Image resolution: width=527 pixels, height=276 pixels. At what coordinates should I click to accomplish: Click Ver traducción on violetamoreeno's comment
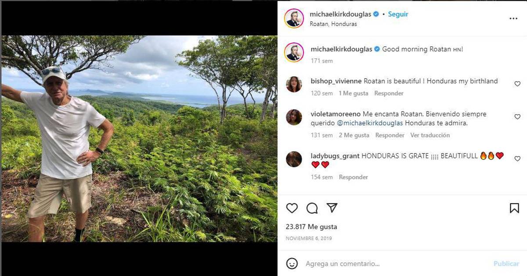click(x=430, y=135)
